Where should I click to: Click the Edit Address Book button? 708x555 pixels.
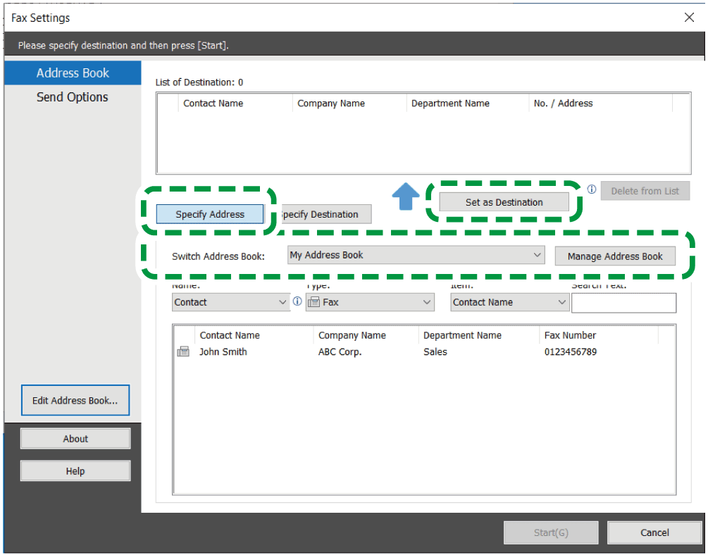click(x=75, y=401)
